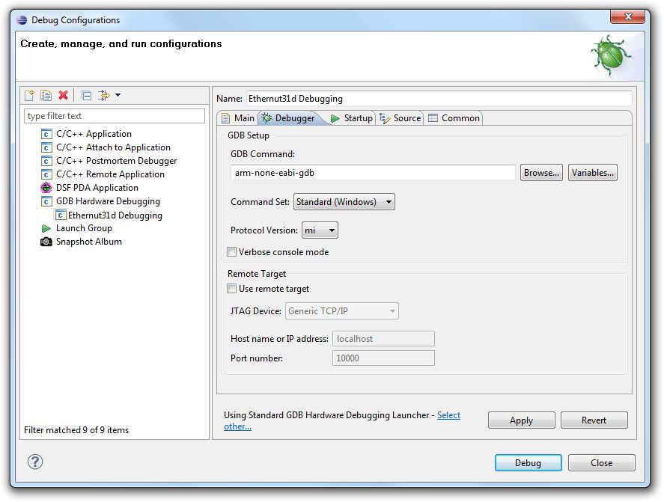664x502 pixels.
Task: Open the Protocol Version dropdown
Action: pos(320,230)
